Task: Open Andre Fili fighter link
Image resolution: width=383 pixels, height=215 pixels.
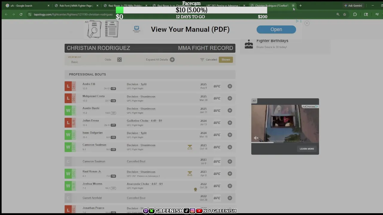Action: point(89,84)
